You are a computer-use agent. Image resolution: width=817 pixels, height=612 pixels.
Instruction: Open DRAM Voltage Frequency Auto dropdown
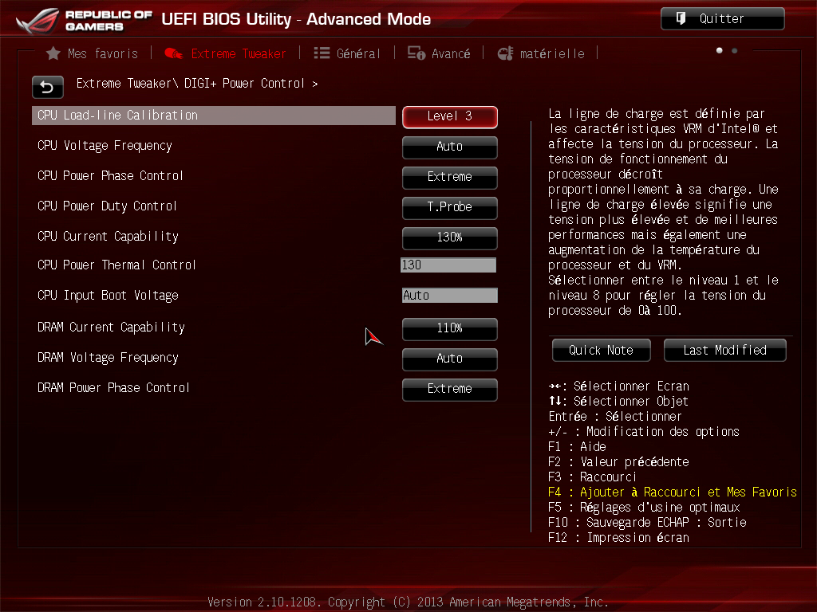[450, 359]
